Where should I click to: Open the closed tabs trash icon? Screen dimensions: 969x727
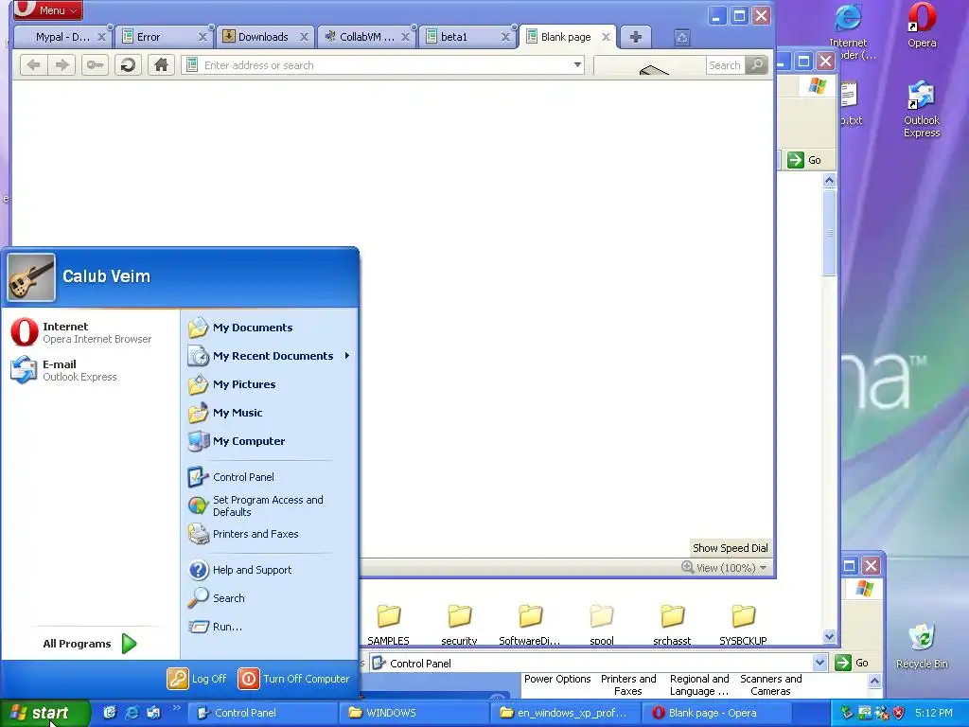[x=682, y=38]
